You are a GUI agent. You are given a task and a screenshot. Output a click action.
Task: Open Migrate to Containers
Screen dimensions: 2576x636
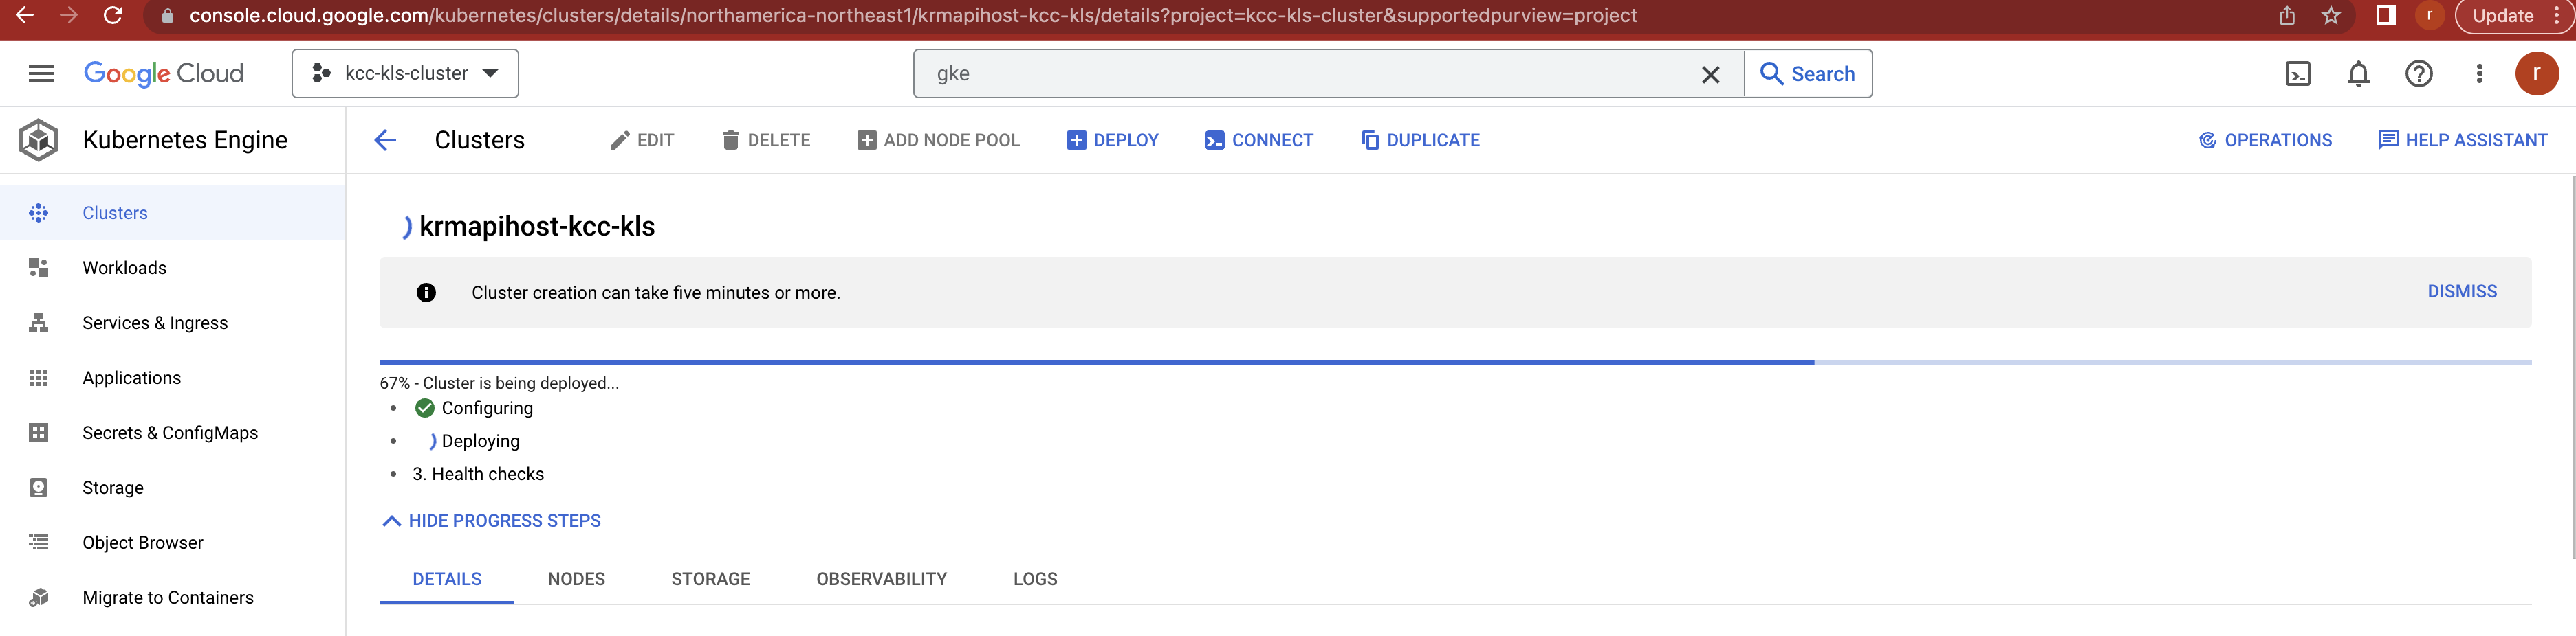[x=168, y=597]
